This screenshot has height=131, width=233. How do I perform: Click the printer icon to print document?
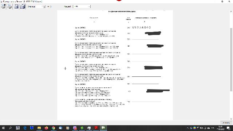10,7
